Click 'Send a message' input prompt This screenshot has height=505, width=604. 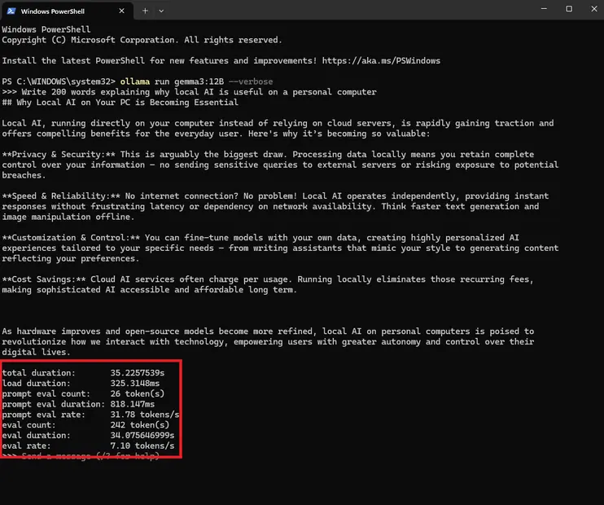coord(90,456)
